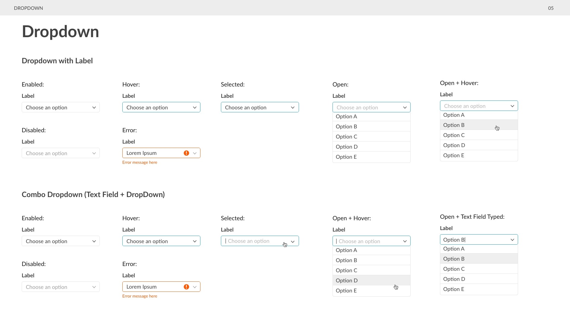Click the Lorem Ipsum field under the top Error state
Viewport: 570px width, 321px height.
click(161, 153)
